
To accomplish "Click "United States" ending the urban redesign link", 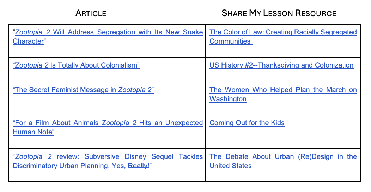I will tap(230, 166).
